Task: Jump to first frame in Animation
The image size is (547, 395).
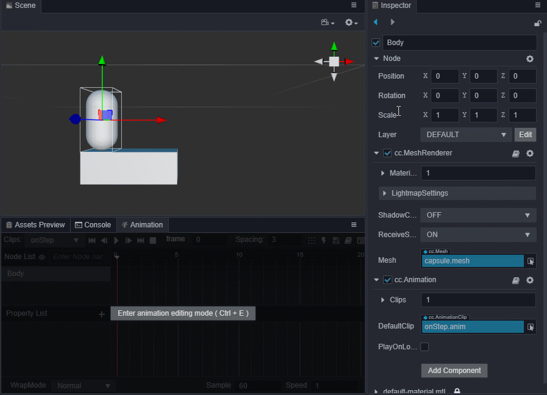Action: coord(92,240)
